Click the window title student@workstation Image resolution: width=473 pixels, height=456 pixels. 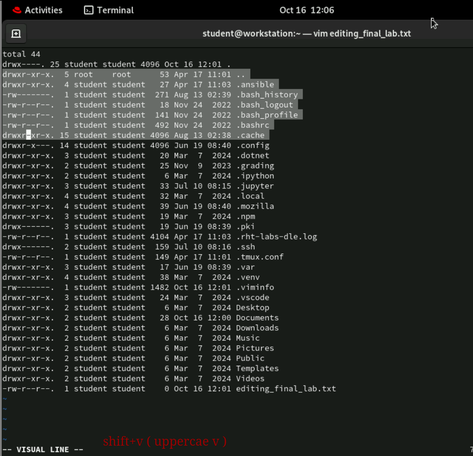(306, 34)
